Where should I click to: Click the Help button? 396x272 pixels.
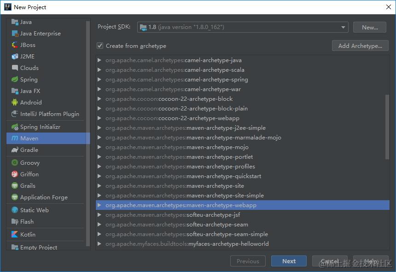click(371, 261)
